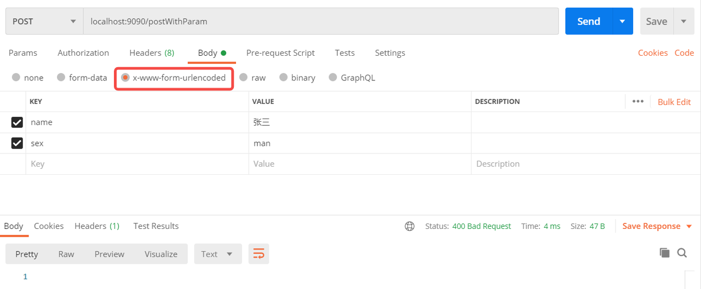Open the Text format dropdown

[x=217, y=254]
